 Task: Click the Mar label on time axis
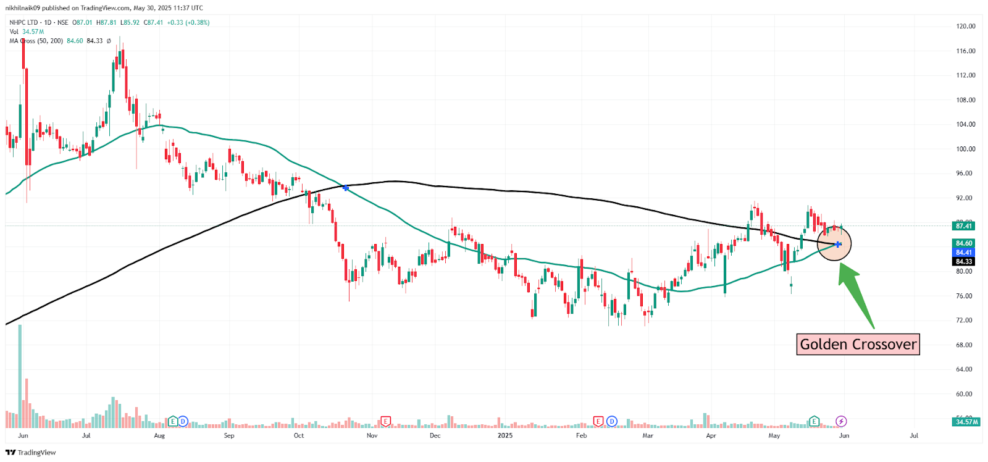(648, 435)
